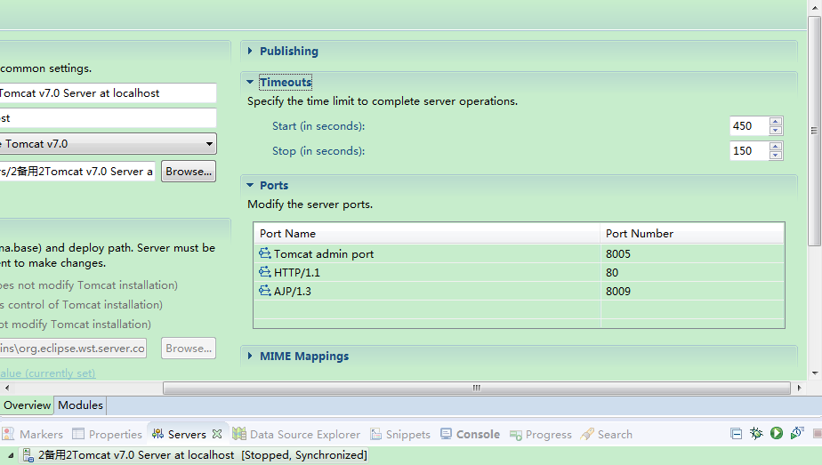
Task: Open the Markers view tab
Action: 33,434
